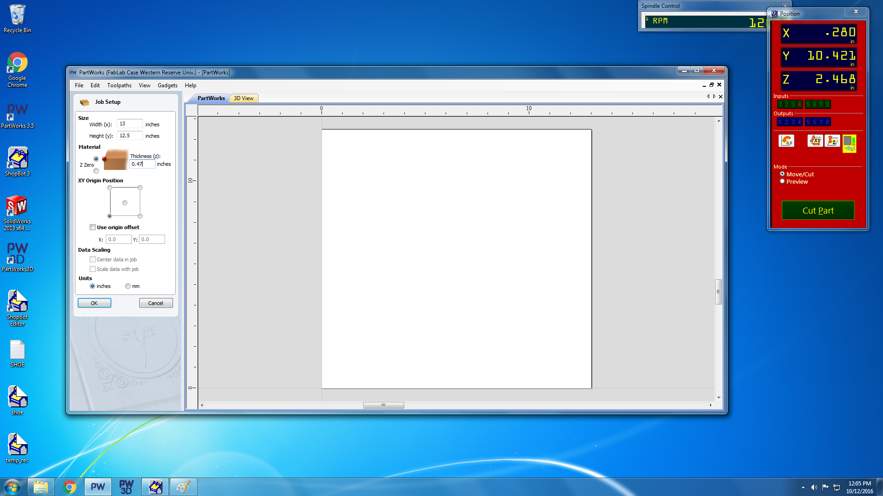
Task: Select Preview mode in Position window
Action: click(782, 181)
